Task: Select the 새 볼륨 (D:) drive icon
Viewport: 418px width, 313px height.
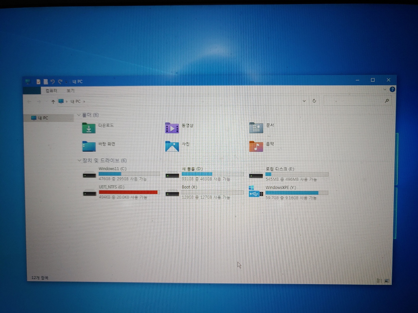Action: coord(172,175)
